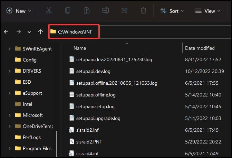The width and height of the screenshot is (232, 158).
Task: Expand the Microsoft folder node
Action: [9, 115]
